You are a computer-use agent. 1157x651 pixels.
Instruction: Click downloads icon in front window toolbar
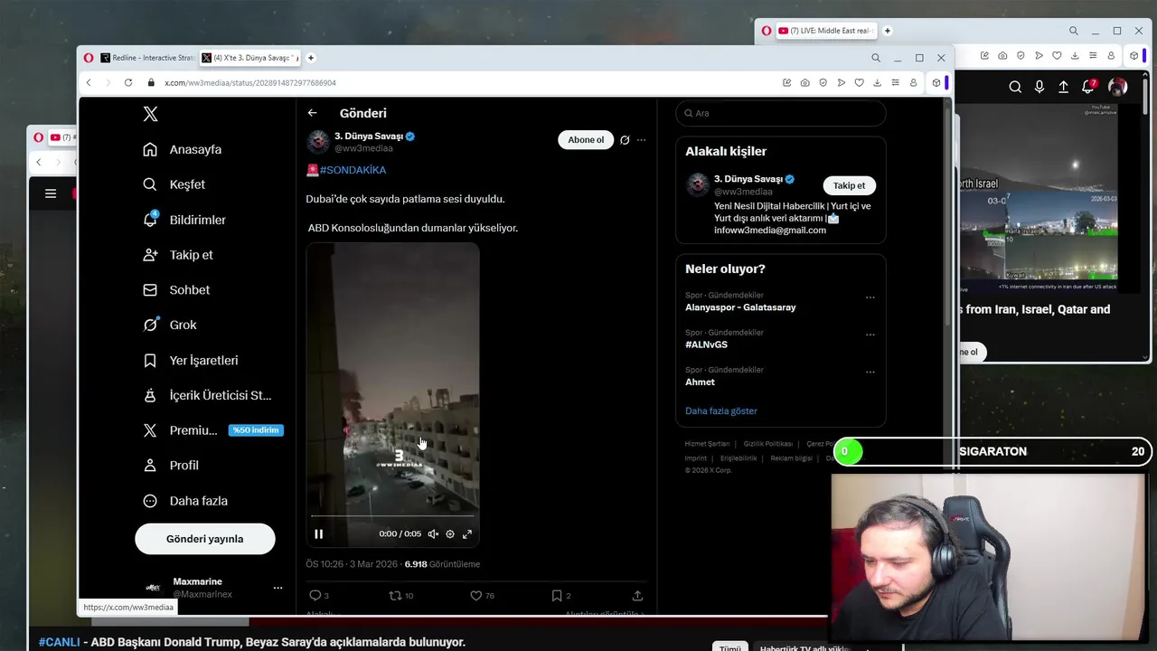click(877, 82)
